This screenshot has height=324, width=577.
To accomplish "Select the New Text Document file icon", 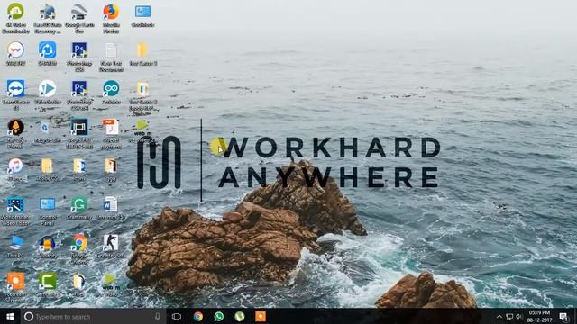I will pos(111,56).
